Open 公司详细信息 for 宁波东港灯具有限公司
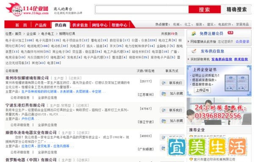The width and height of the screenshot is (254, 162). pos(20,125)
